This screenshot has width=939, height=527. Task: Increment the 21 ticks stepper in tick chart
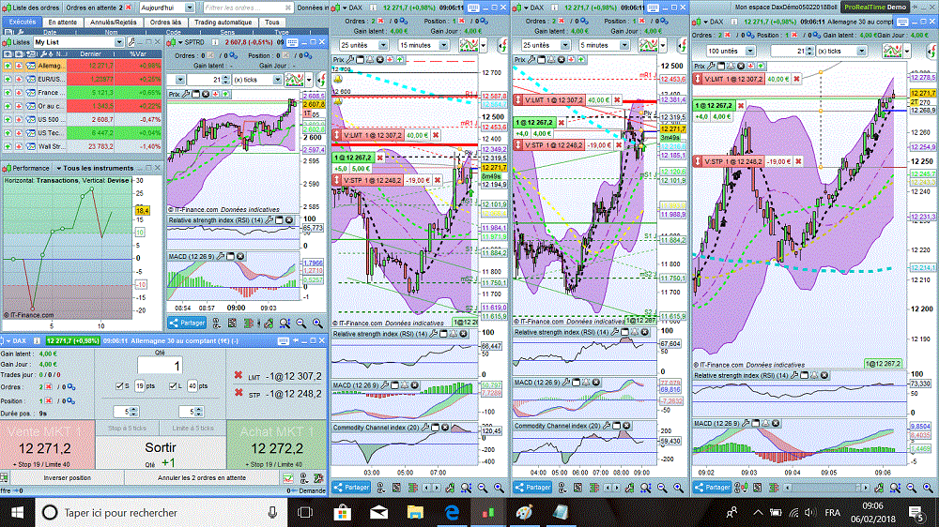click(809, 49)
